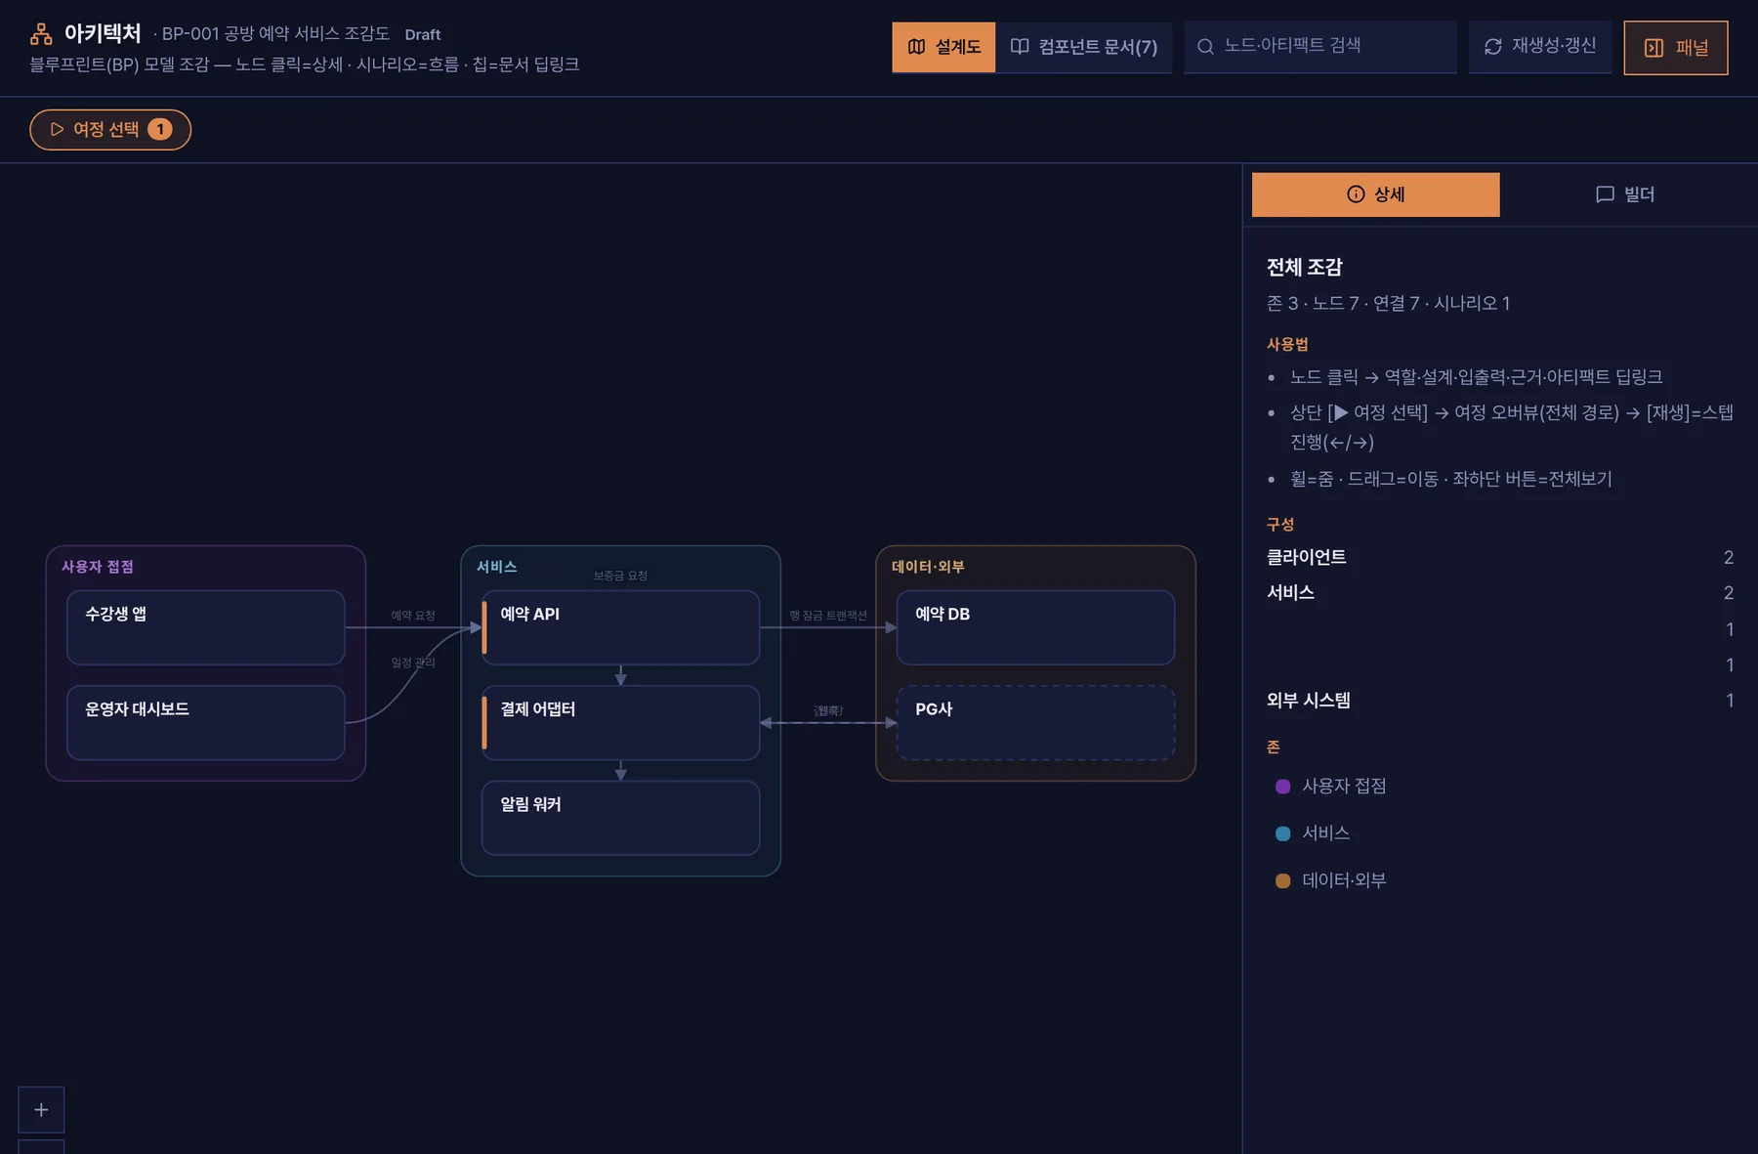Click the 전체 조감 heading
The height and width of the screenshot is (1154, 1758).
[1305, 267]
